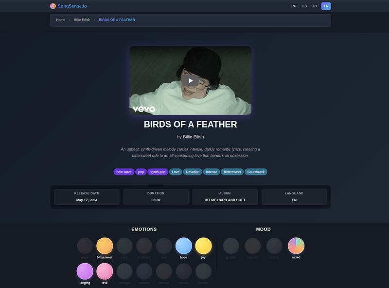Click the BIRDS OF A FEATHER song title heading

(x=190, y=124)
